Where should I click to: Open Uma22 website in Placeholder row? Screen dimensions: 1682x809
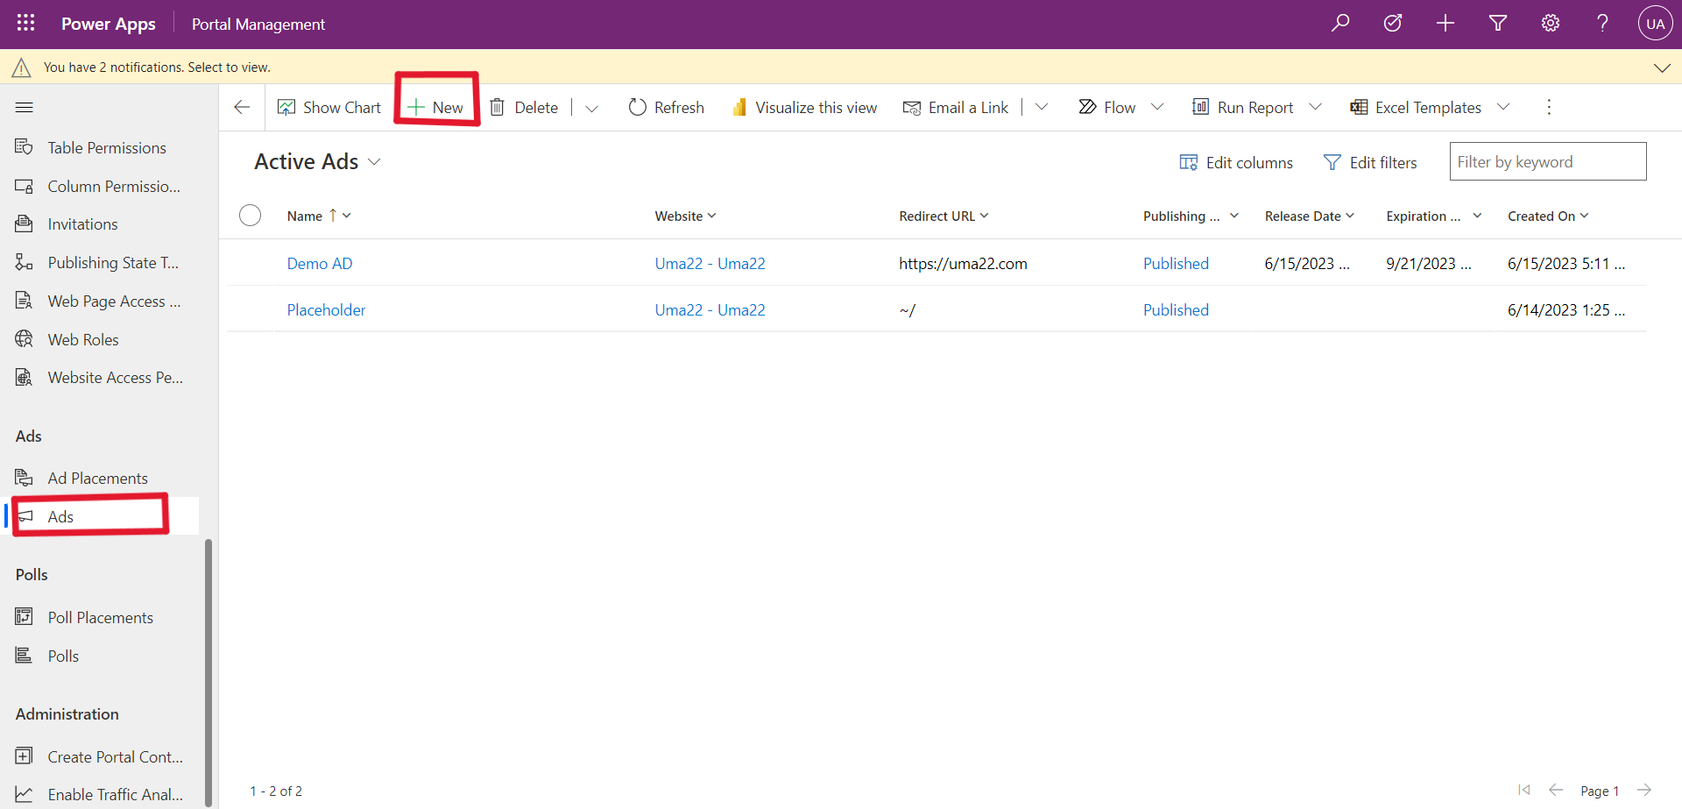pos(710,310)
